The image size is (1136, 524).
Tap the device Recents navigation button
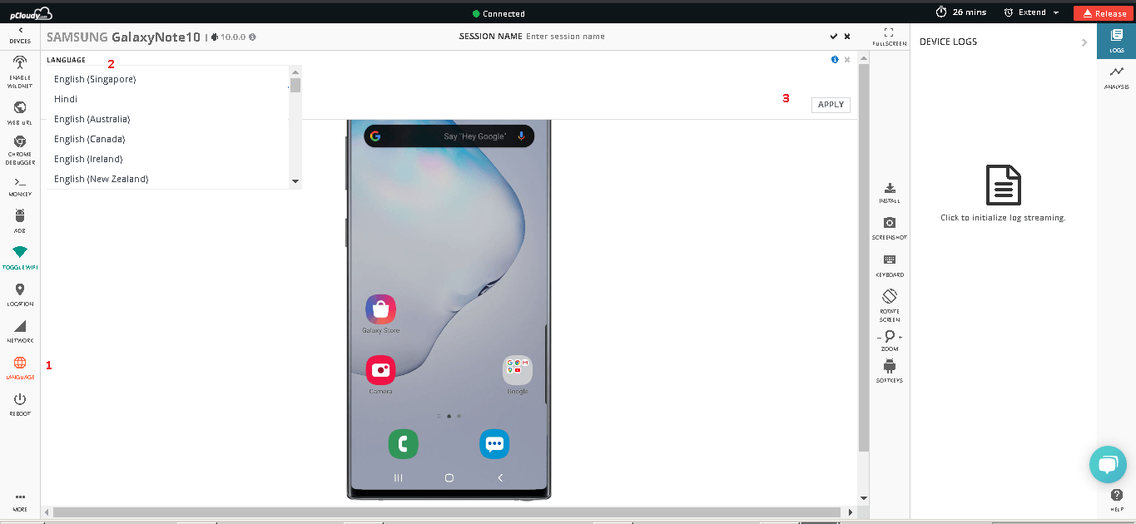(398, 478)
